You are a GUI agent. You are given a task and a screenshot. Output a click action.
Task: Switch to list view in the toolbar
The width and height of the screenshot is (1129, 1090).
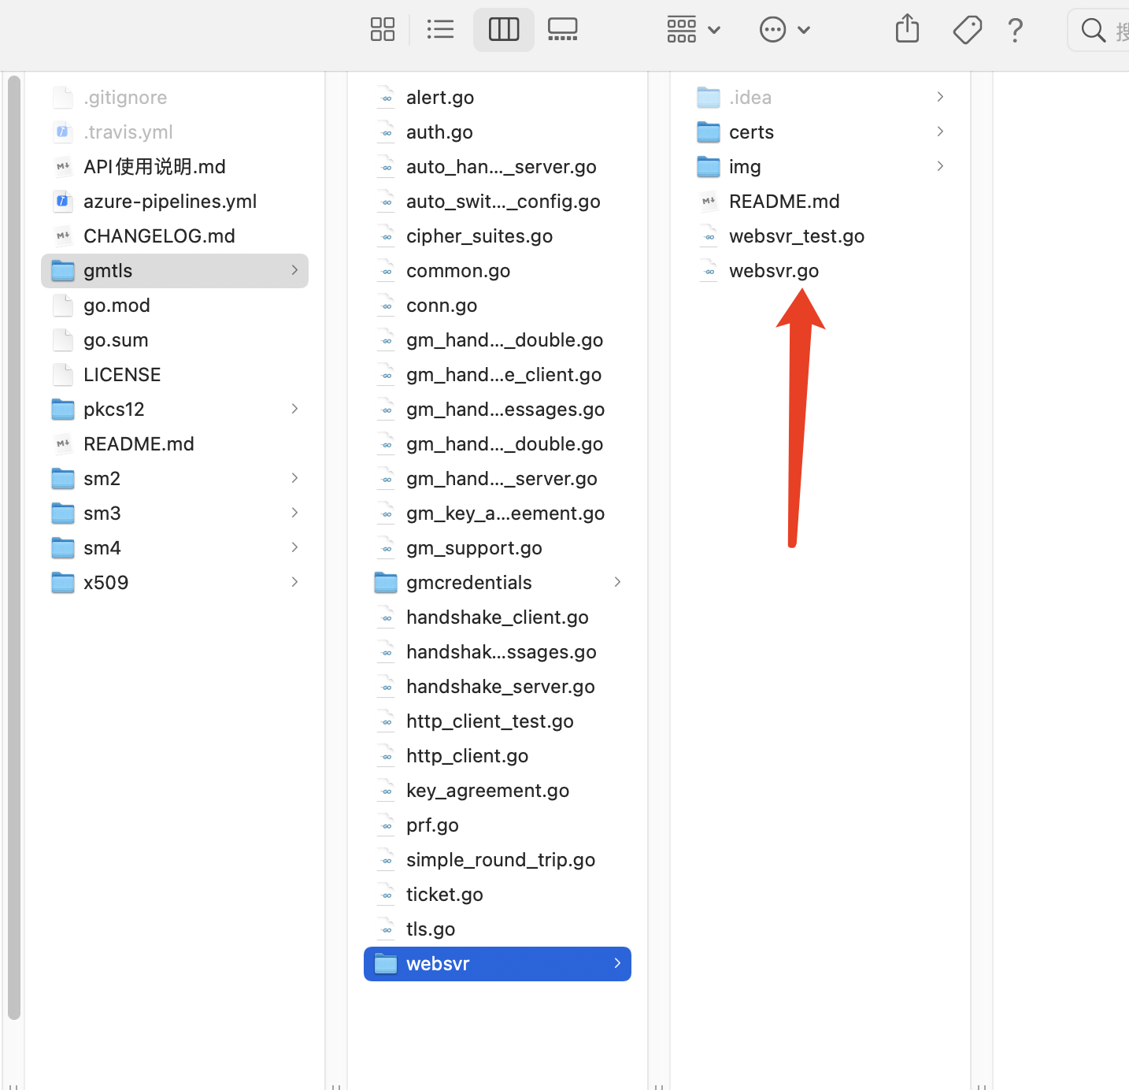[x=440, y=29]
